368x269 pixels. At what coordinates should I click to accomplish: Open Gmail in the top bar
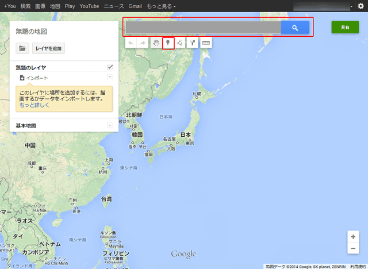tap(135, 6)
